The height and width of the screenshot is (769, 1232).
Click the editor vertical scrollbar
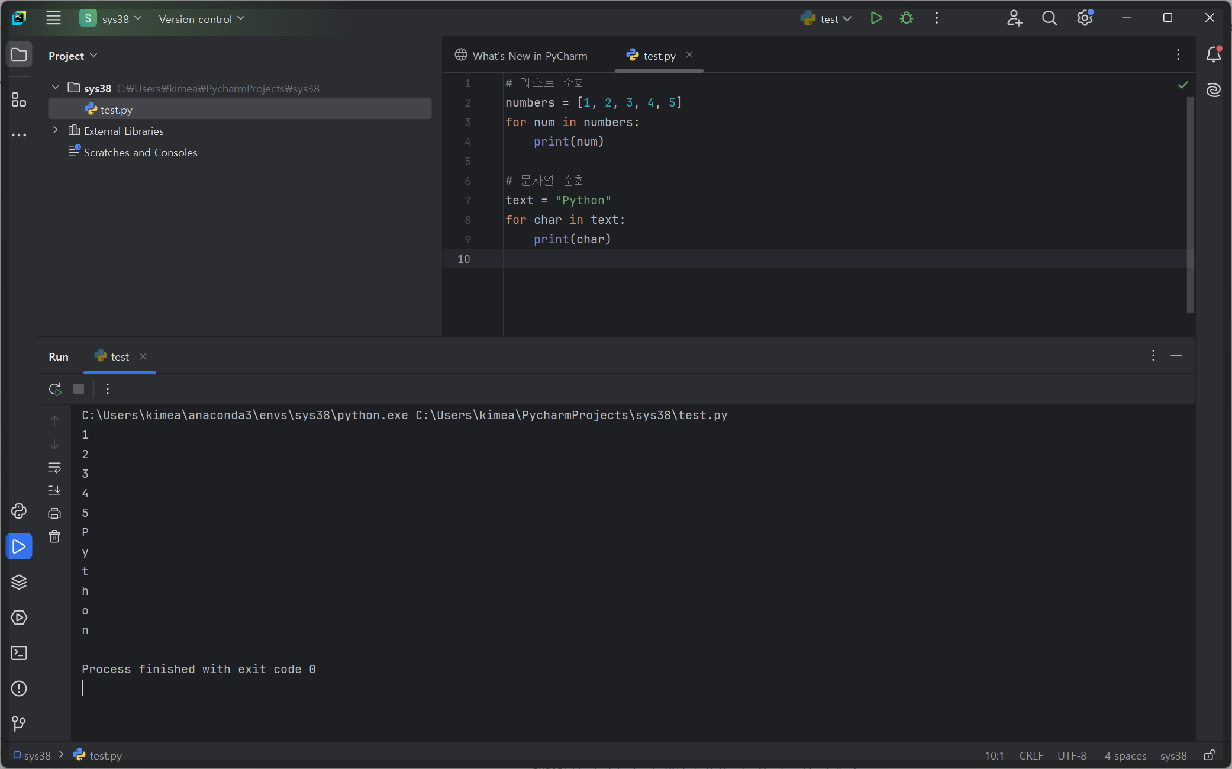pos(1190,204)
